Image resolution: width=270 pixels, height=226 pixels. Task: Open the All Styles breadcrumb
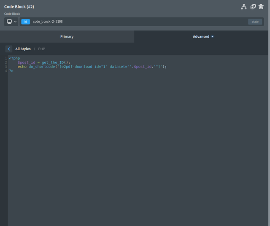23,49
